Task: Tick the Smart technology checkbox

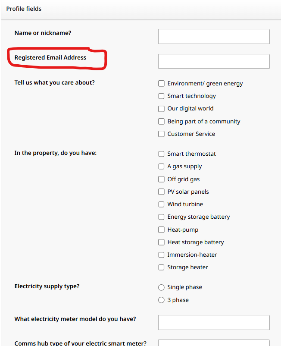Action: 161,96
